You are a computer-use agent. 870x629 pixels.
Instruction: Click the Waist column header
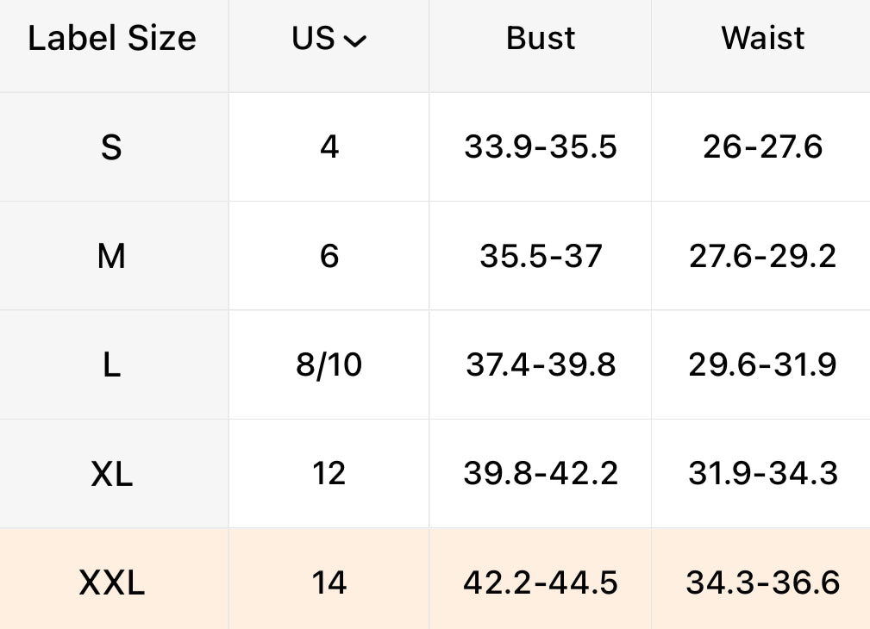tap(763, 39)
